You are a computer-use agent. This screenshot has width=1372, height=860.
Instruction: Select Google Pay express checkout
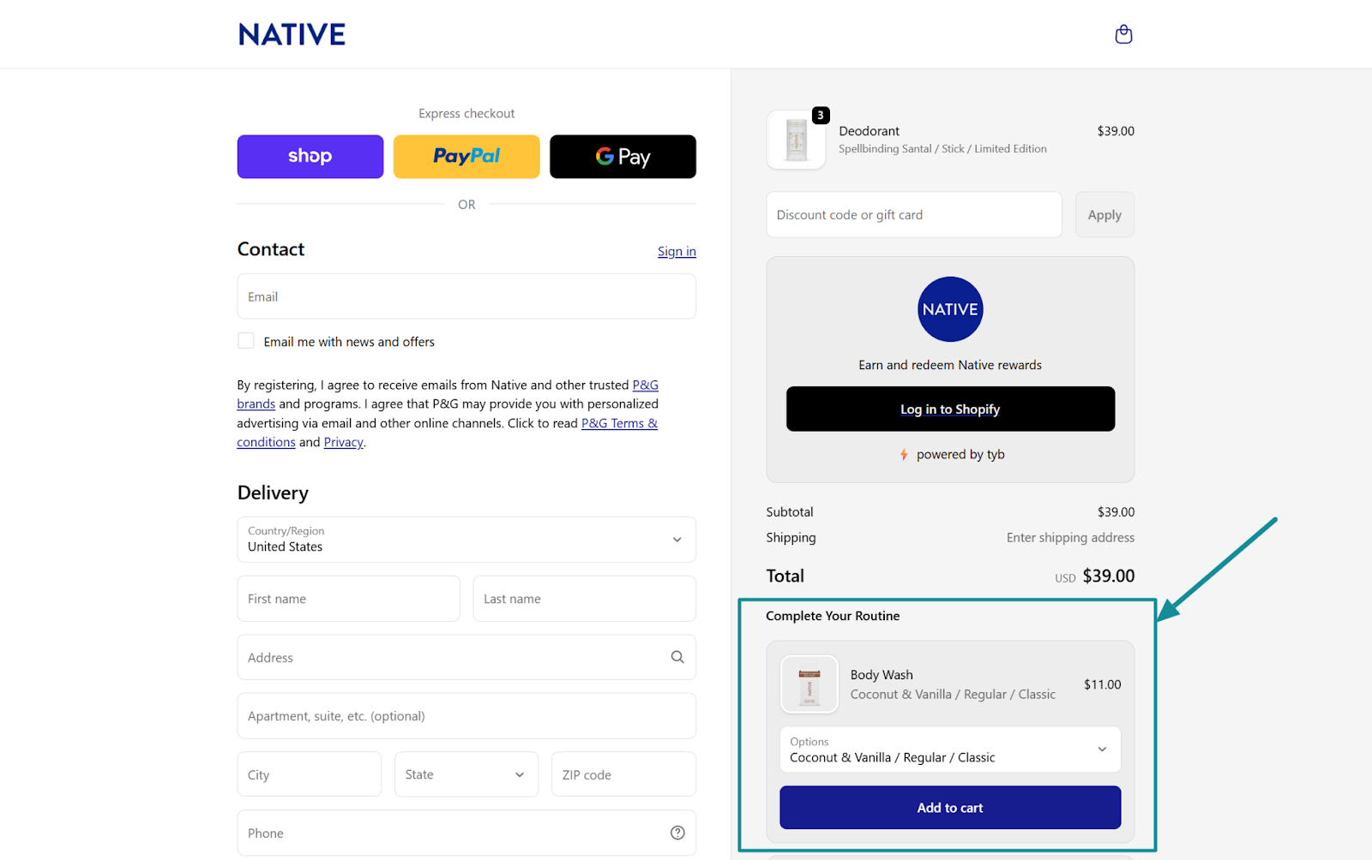pyautogui.click(x=622, y=156)
